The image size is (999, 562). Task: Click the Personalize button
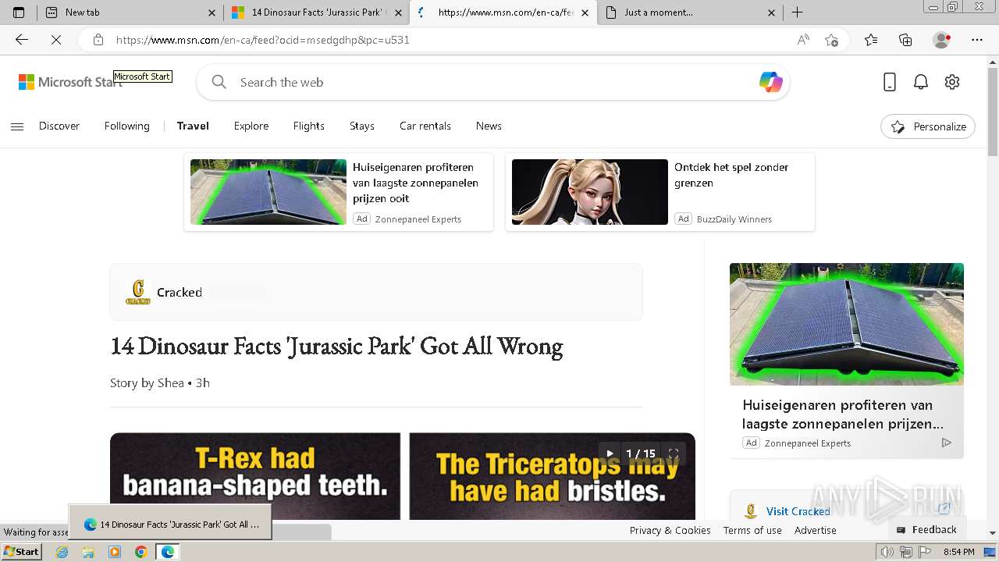click(x=928, y=126)
